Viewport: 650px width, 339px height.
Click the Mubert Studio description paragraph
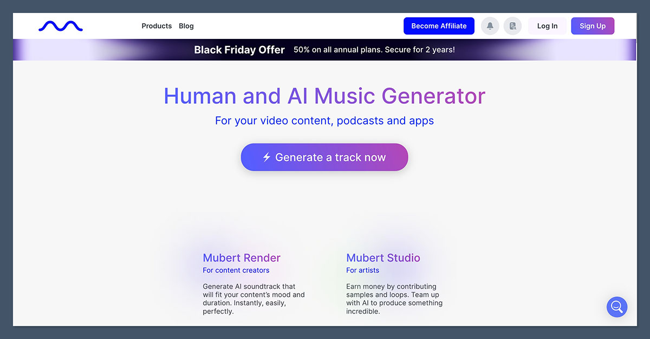pos(394,299)
